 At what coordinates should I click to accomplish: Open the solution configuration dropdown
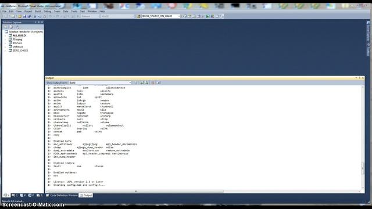pos(90,16)
